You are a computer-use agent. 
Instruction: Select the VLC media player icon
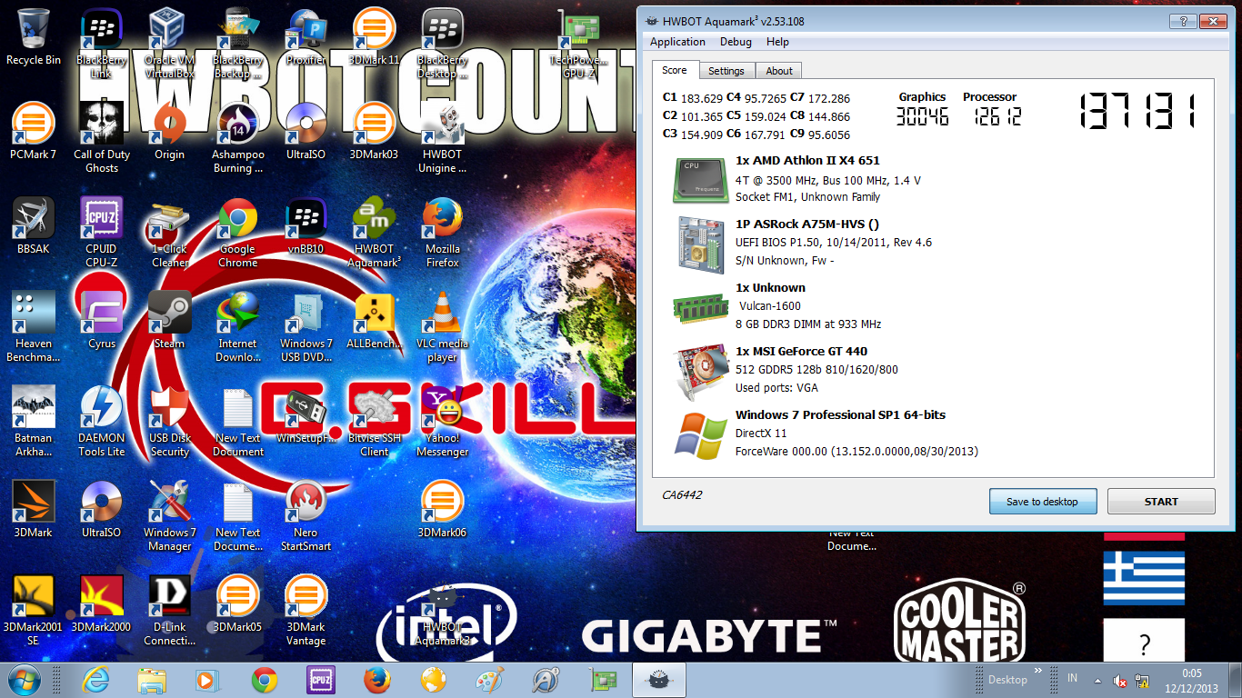coord(442,326)
